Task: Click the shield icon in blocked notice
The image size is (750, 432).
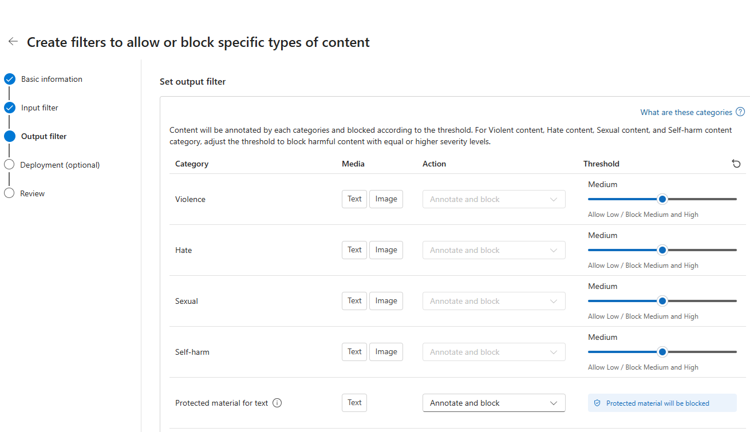Action: [597, 403]
